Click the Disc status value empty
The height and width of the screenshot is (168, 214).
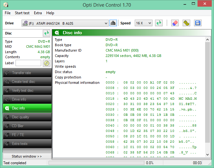click(111, 72)
